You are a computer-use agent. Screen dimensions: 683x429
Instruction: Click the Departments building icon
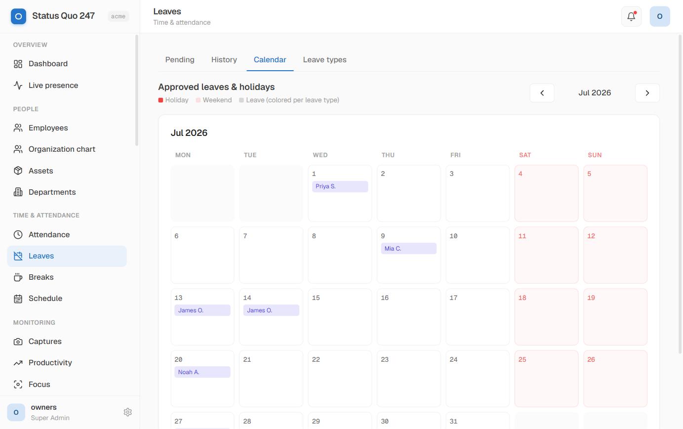tap(18, 192)
